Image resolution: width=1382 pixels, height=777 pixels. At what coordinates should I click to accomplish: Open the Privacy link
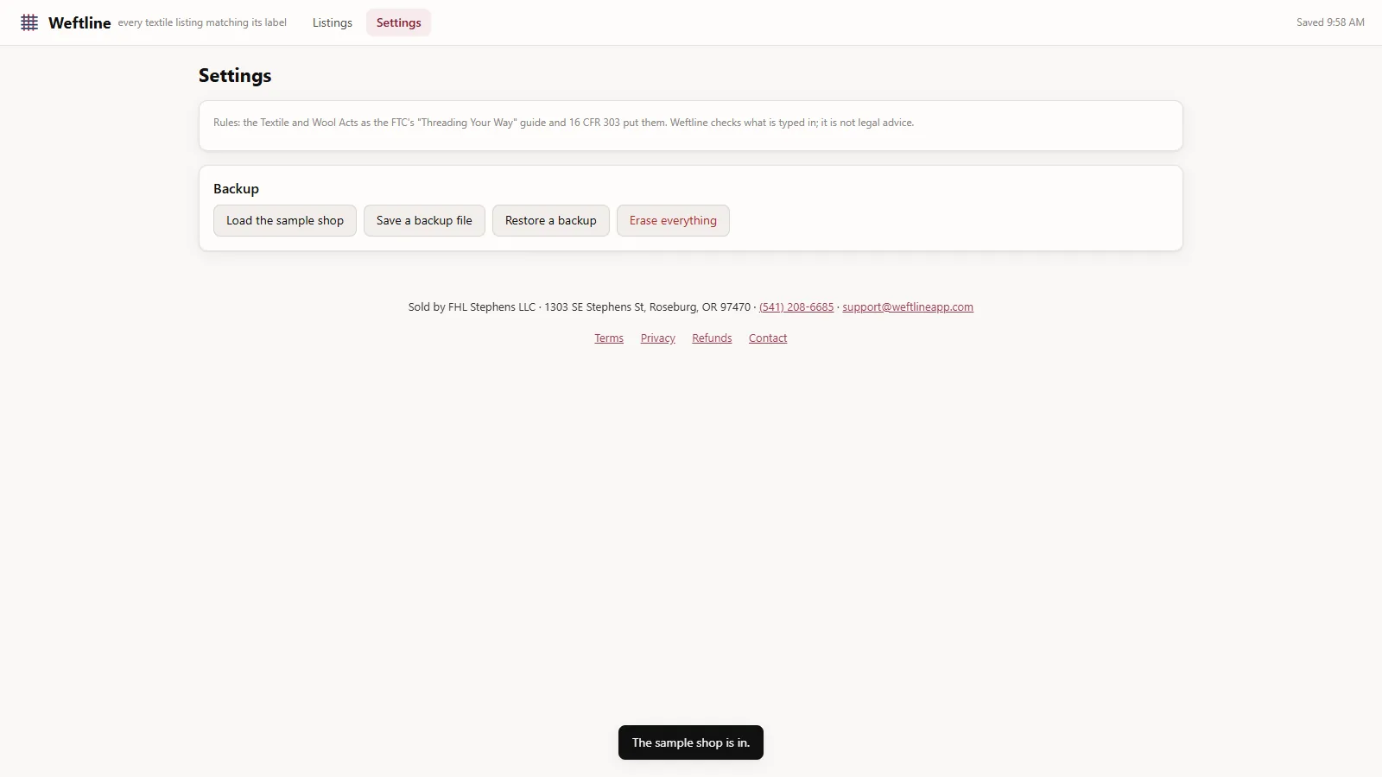658,338
